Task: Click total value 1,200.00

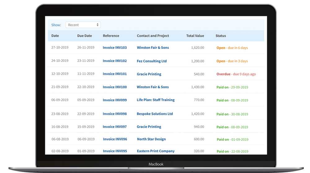Action: (x=197, y=61)
